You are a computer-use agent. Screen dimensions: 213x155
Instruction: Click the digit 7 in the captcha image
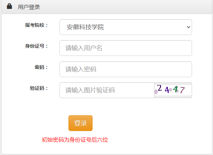tap(182, 90)
